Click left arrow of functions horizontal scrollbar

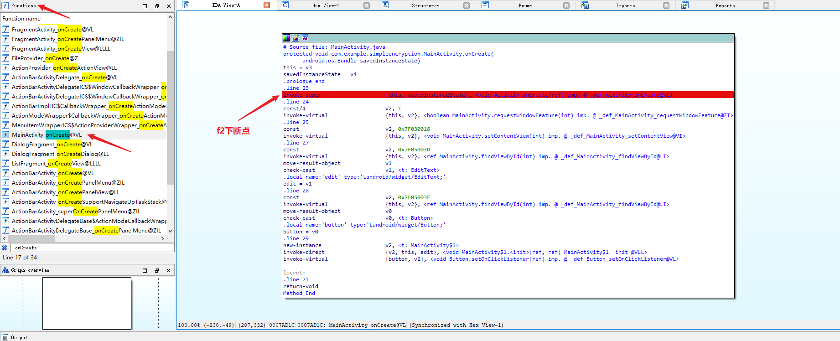pyautogui.click(x=5, y=238)
